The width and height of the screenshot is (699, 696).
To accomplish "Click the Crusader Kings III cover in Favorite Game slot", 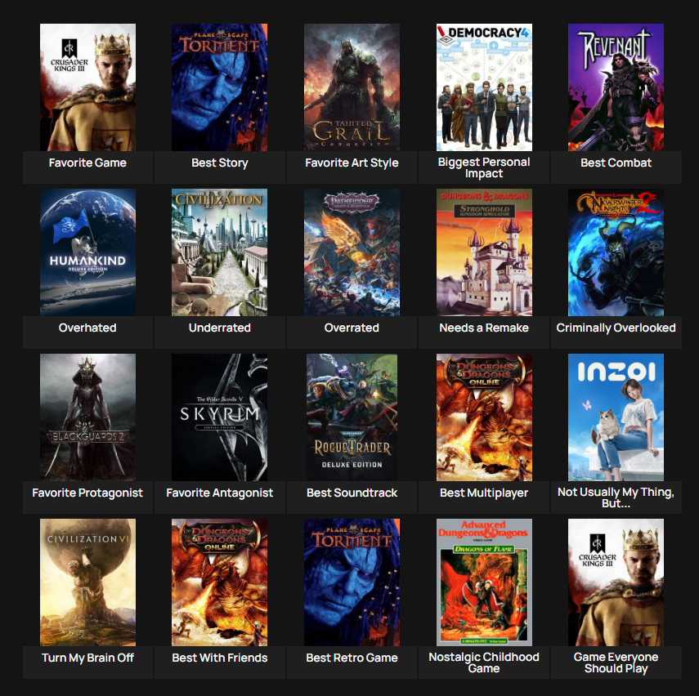I will coord(87,87).
